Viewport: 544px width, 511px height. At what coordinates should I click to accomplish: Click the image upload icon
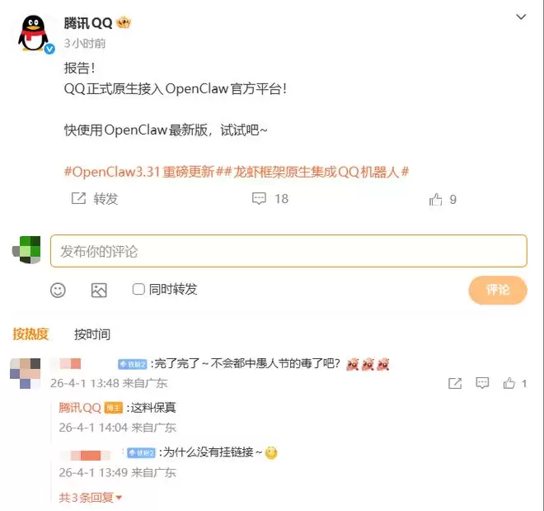[x=99, y=290]
